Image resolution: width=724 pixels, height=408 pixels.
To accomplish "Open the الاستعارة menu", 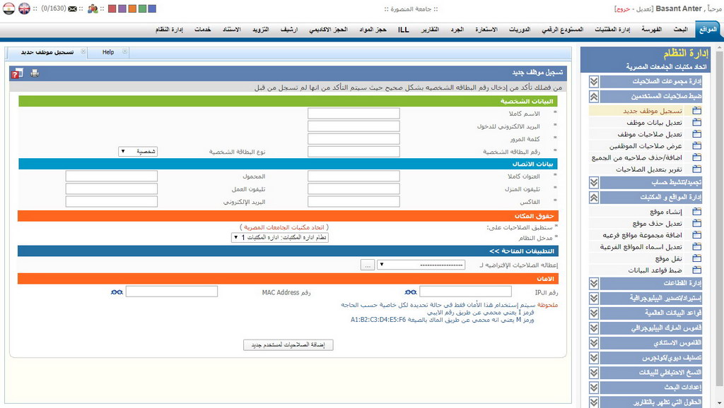I will coord(486,30).
